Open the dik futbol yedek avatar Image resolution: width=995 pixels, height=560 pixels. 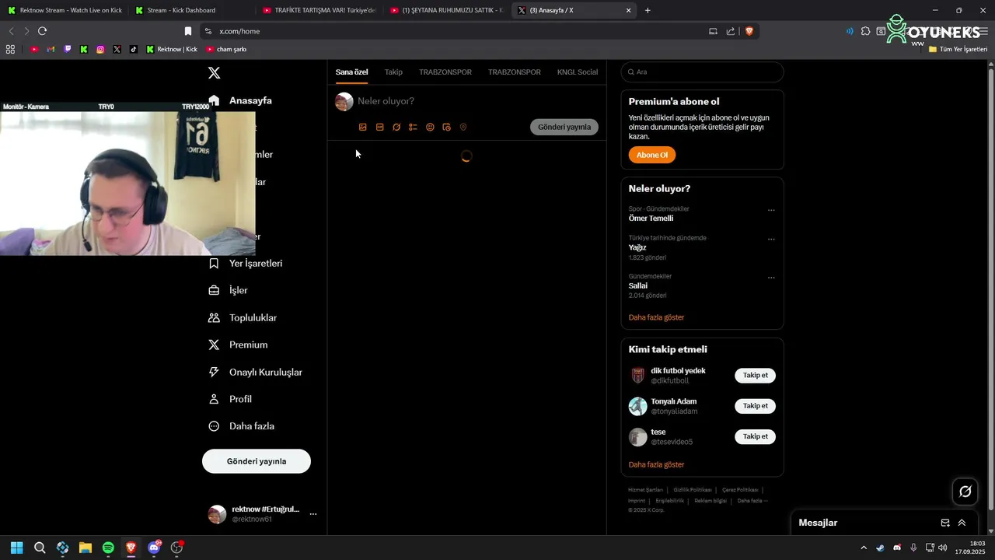tap(638, 376)
